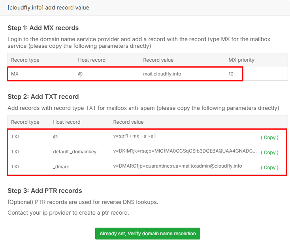
Task: Click the MX record type cell
Action: 15,74
